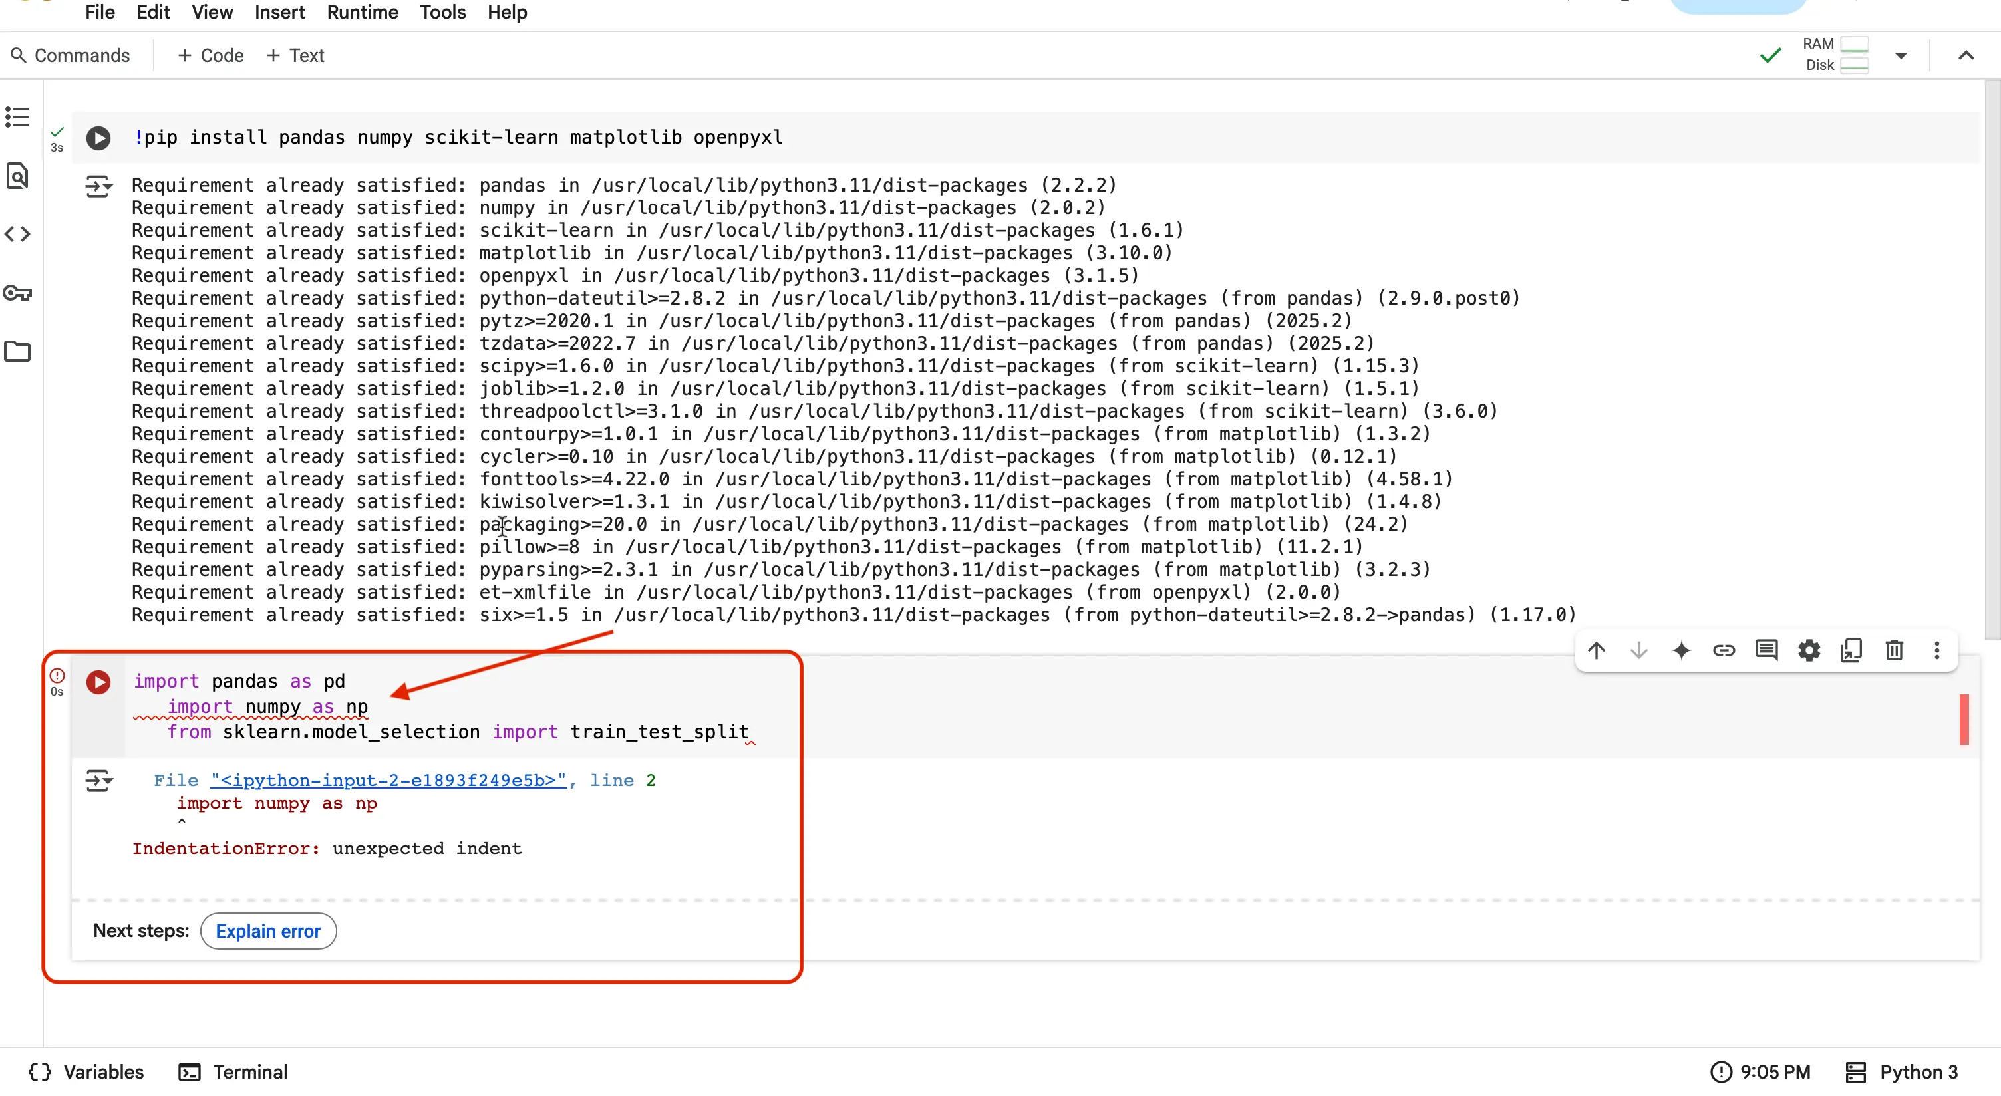
Task: Open the find and replace sidebar icon
Action: pos(17,176)
